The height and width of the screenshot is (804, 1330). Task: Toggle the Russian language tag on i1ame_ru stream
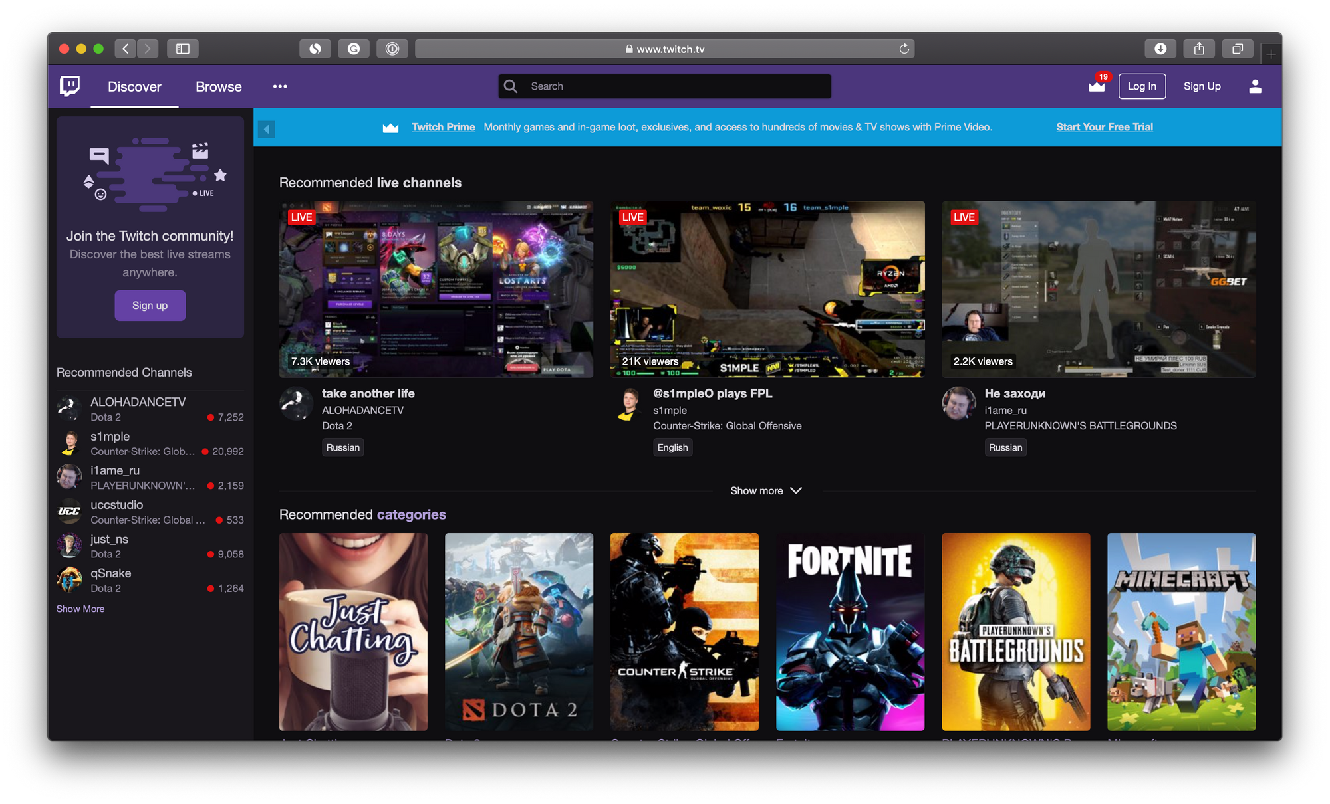coord(1004,447)
